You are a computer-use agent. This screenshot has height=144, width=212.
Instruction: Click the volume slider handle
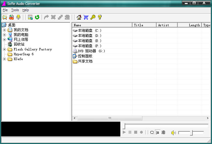[x=191, y=133]
